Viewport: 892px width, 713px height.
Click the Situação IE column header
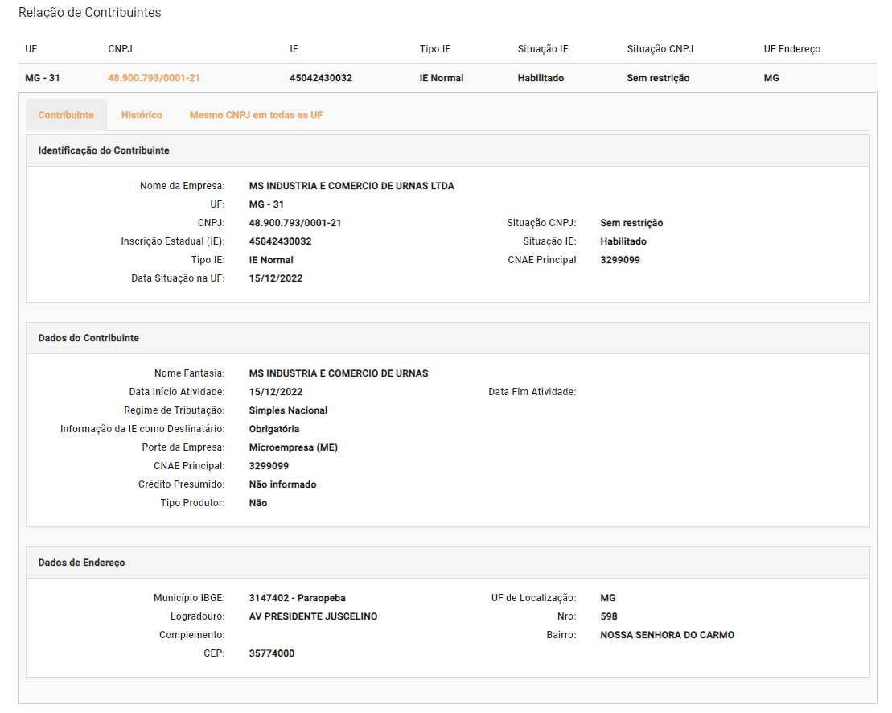[x=543, y=49]
